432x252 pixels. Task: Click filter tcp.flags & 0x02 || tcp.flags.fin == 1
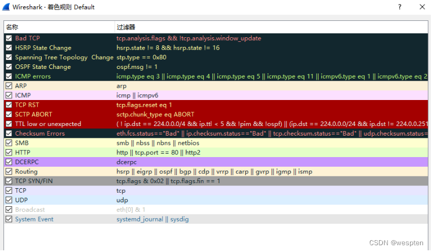click(x=168, y=181)
